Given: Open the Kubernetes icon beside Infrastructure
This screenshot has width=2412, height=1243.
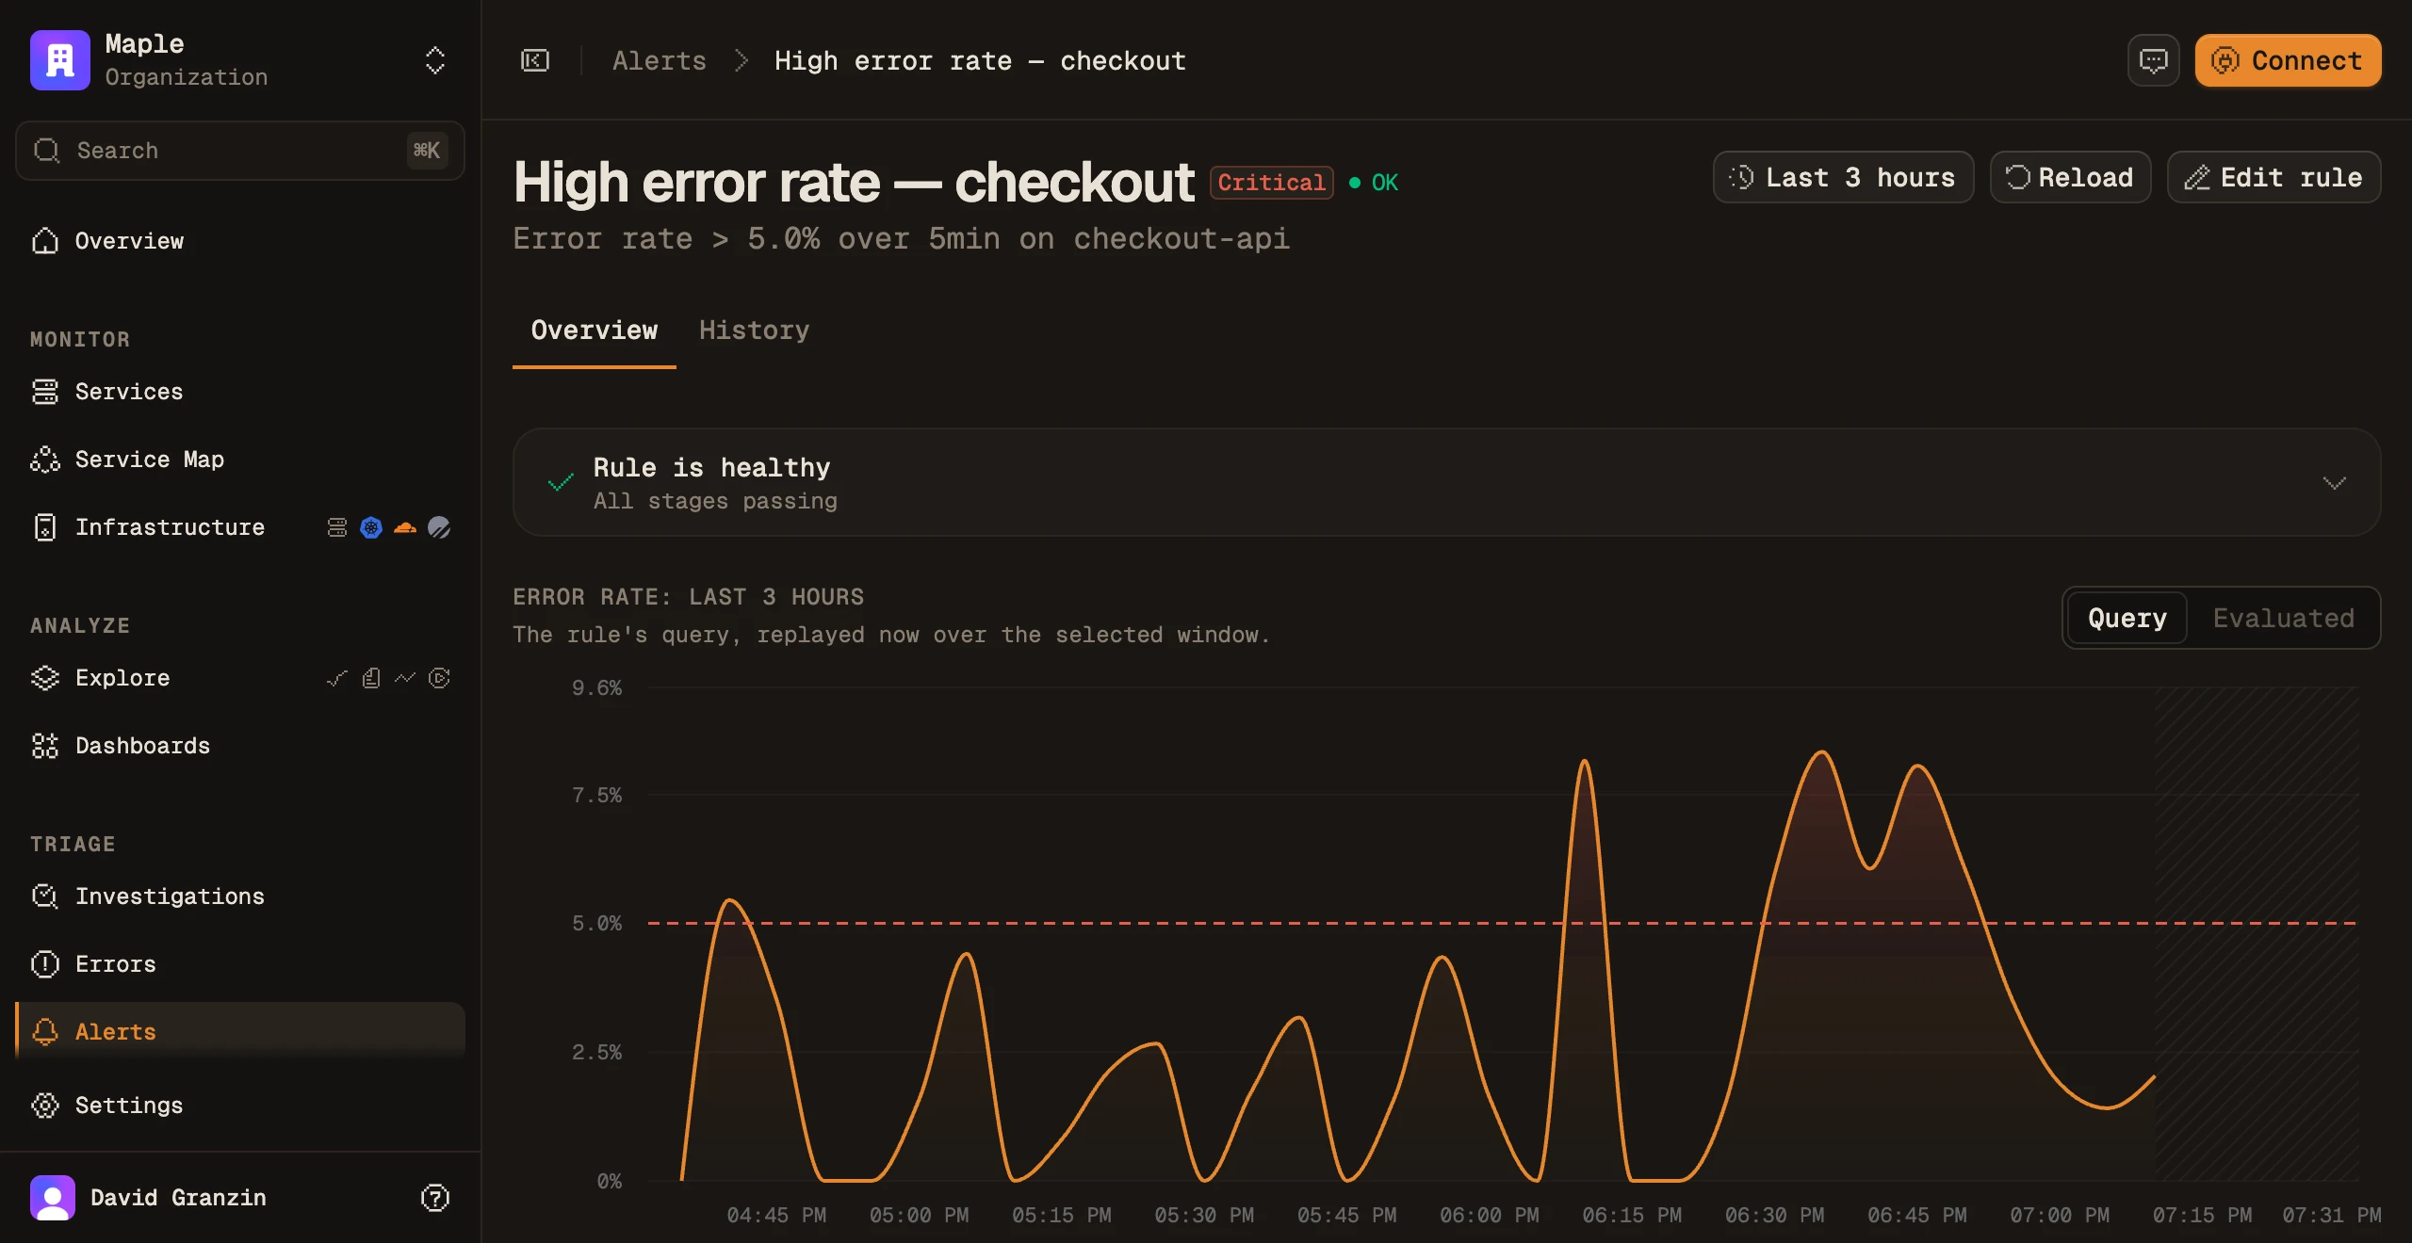Looking at the screenshot, I should (371, 527).
